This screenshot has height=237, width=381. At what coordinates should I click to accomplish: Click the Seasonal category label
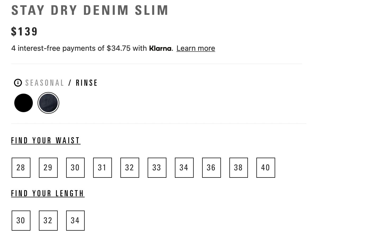45,83
